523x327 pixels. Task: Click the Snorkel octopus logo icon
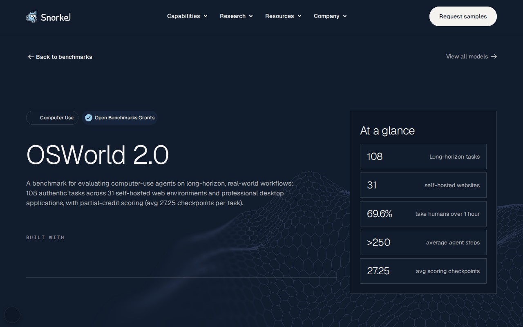click(x=32, y=16)
